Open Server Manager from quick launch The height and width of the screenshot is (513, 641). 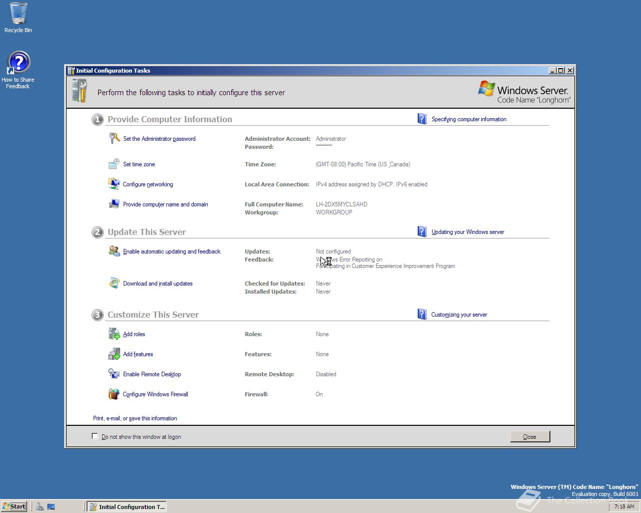(x=40, y=506)
